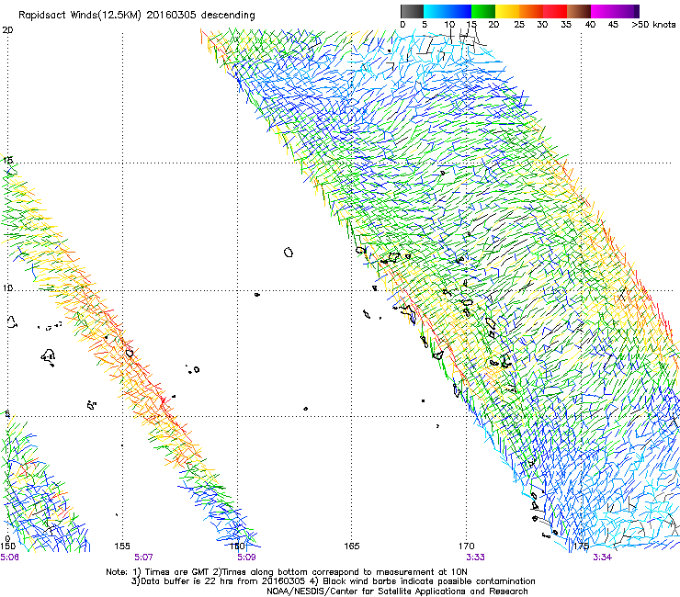The height and width of the screenshot is (597, 680).
Task: Click the longitude label '160' on the bottom axis
Action: pos(237,546)
